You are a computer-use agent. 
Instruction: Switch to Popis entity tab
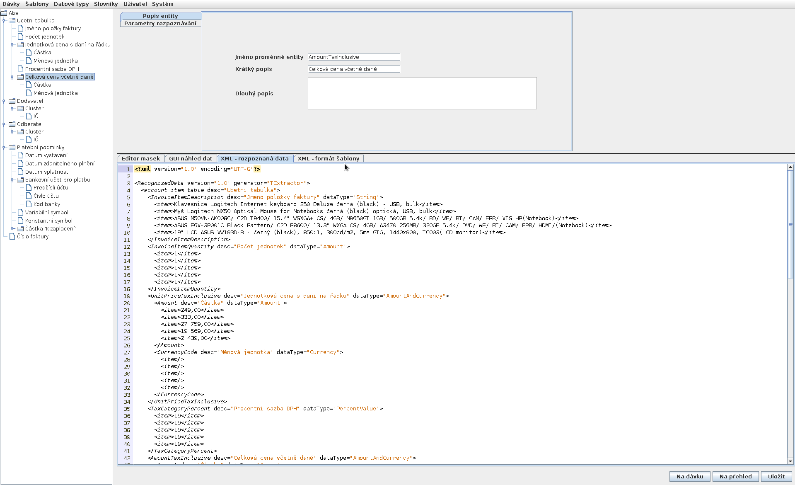click(x=160, y=16)
